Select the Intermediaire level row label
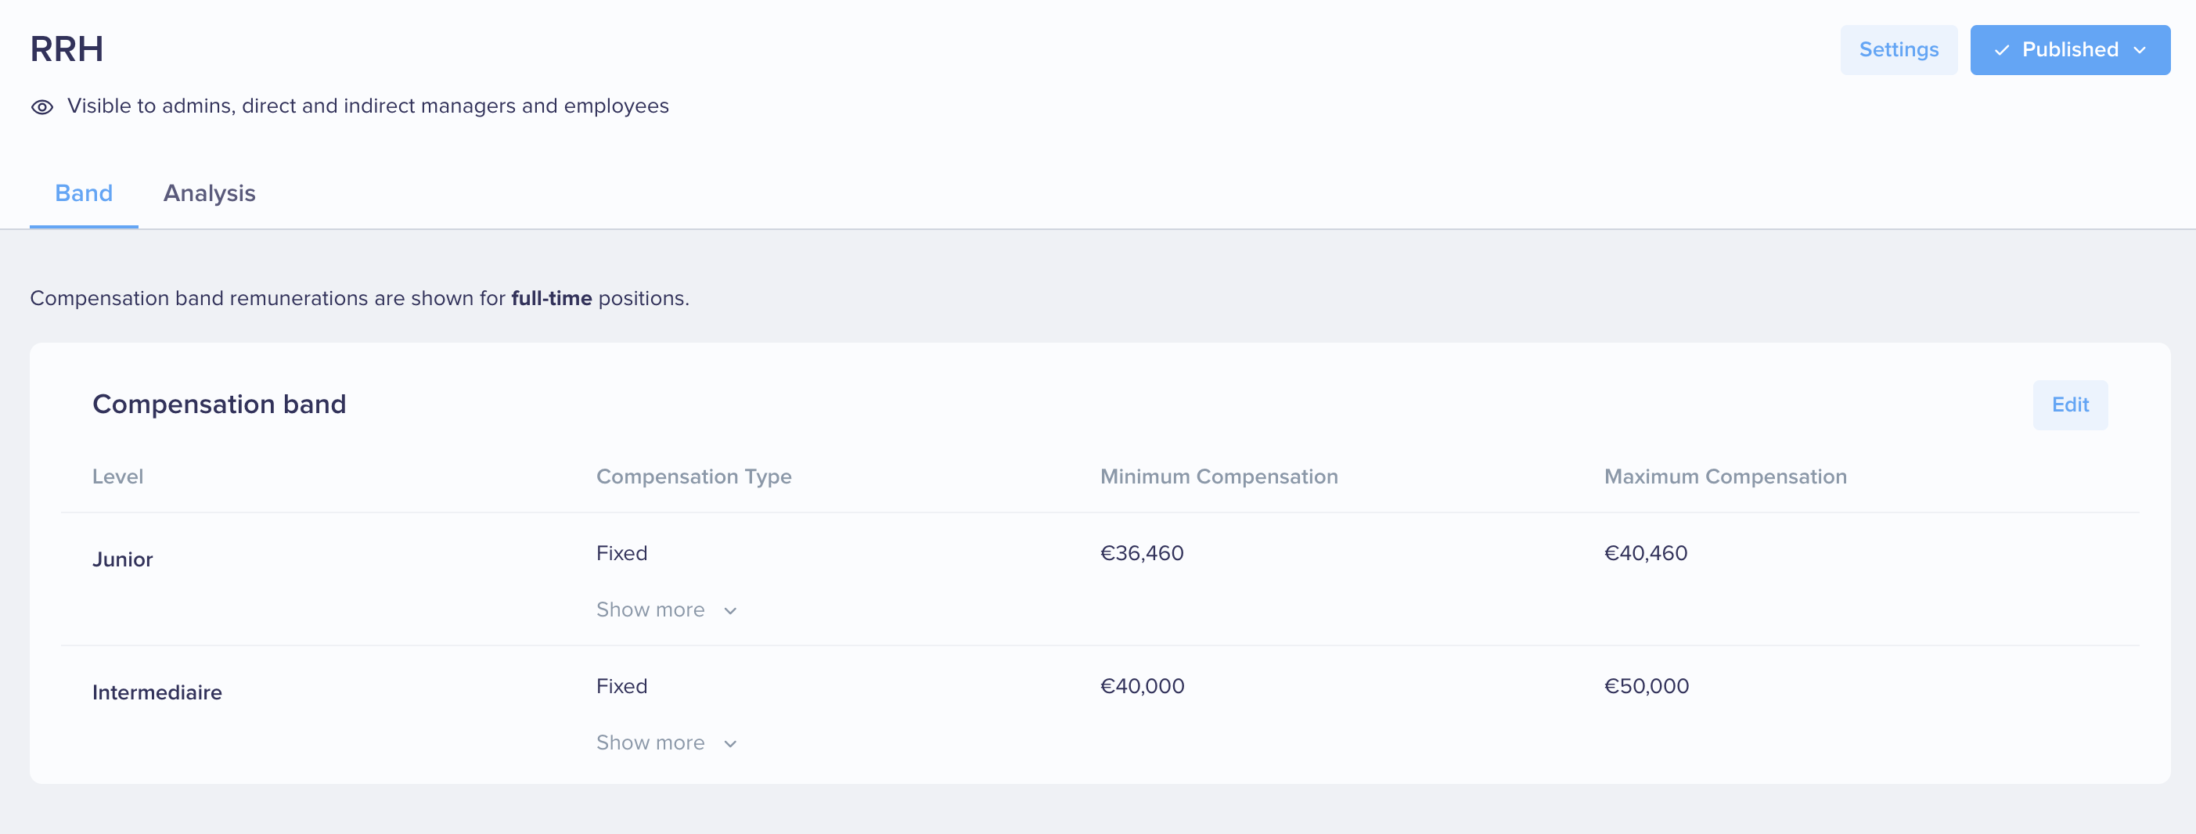The width and height of the screenshot is (2196, 834). [157, 692]
